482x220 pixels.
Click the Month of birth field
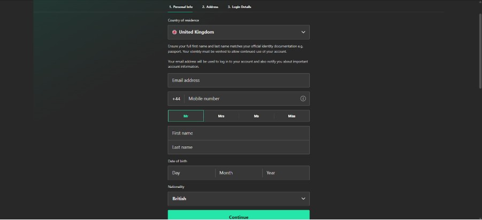239,173
